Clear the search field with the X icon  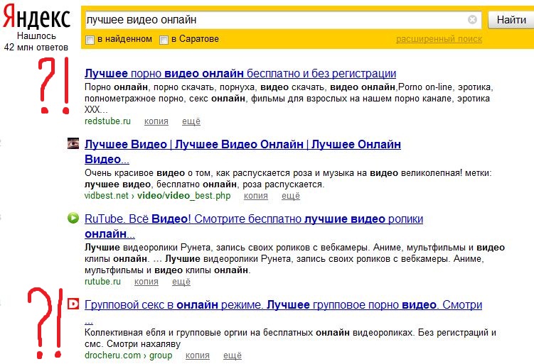coord(472,20)
